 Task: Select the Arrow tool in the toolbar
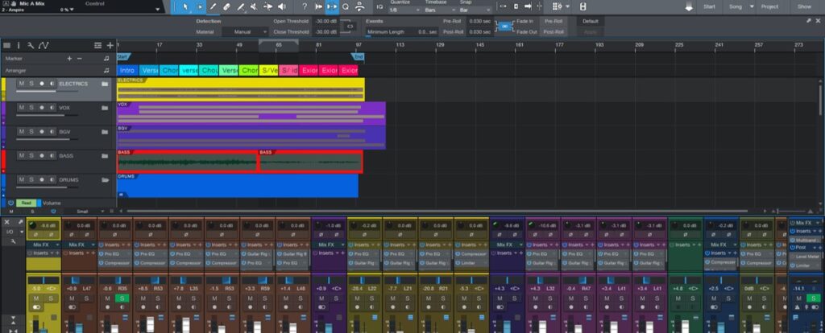185,6
